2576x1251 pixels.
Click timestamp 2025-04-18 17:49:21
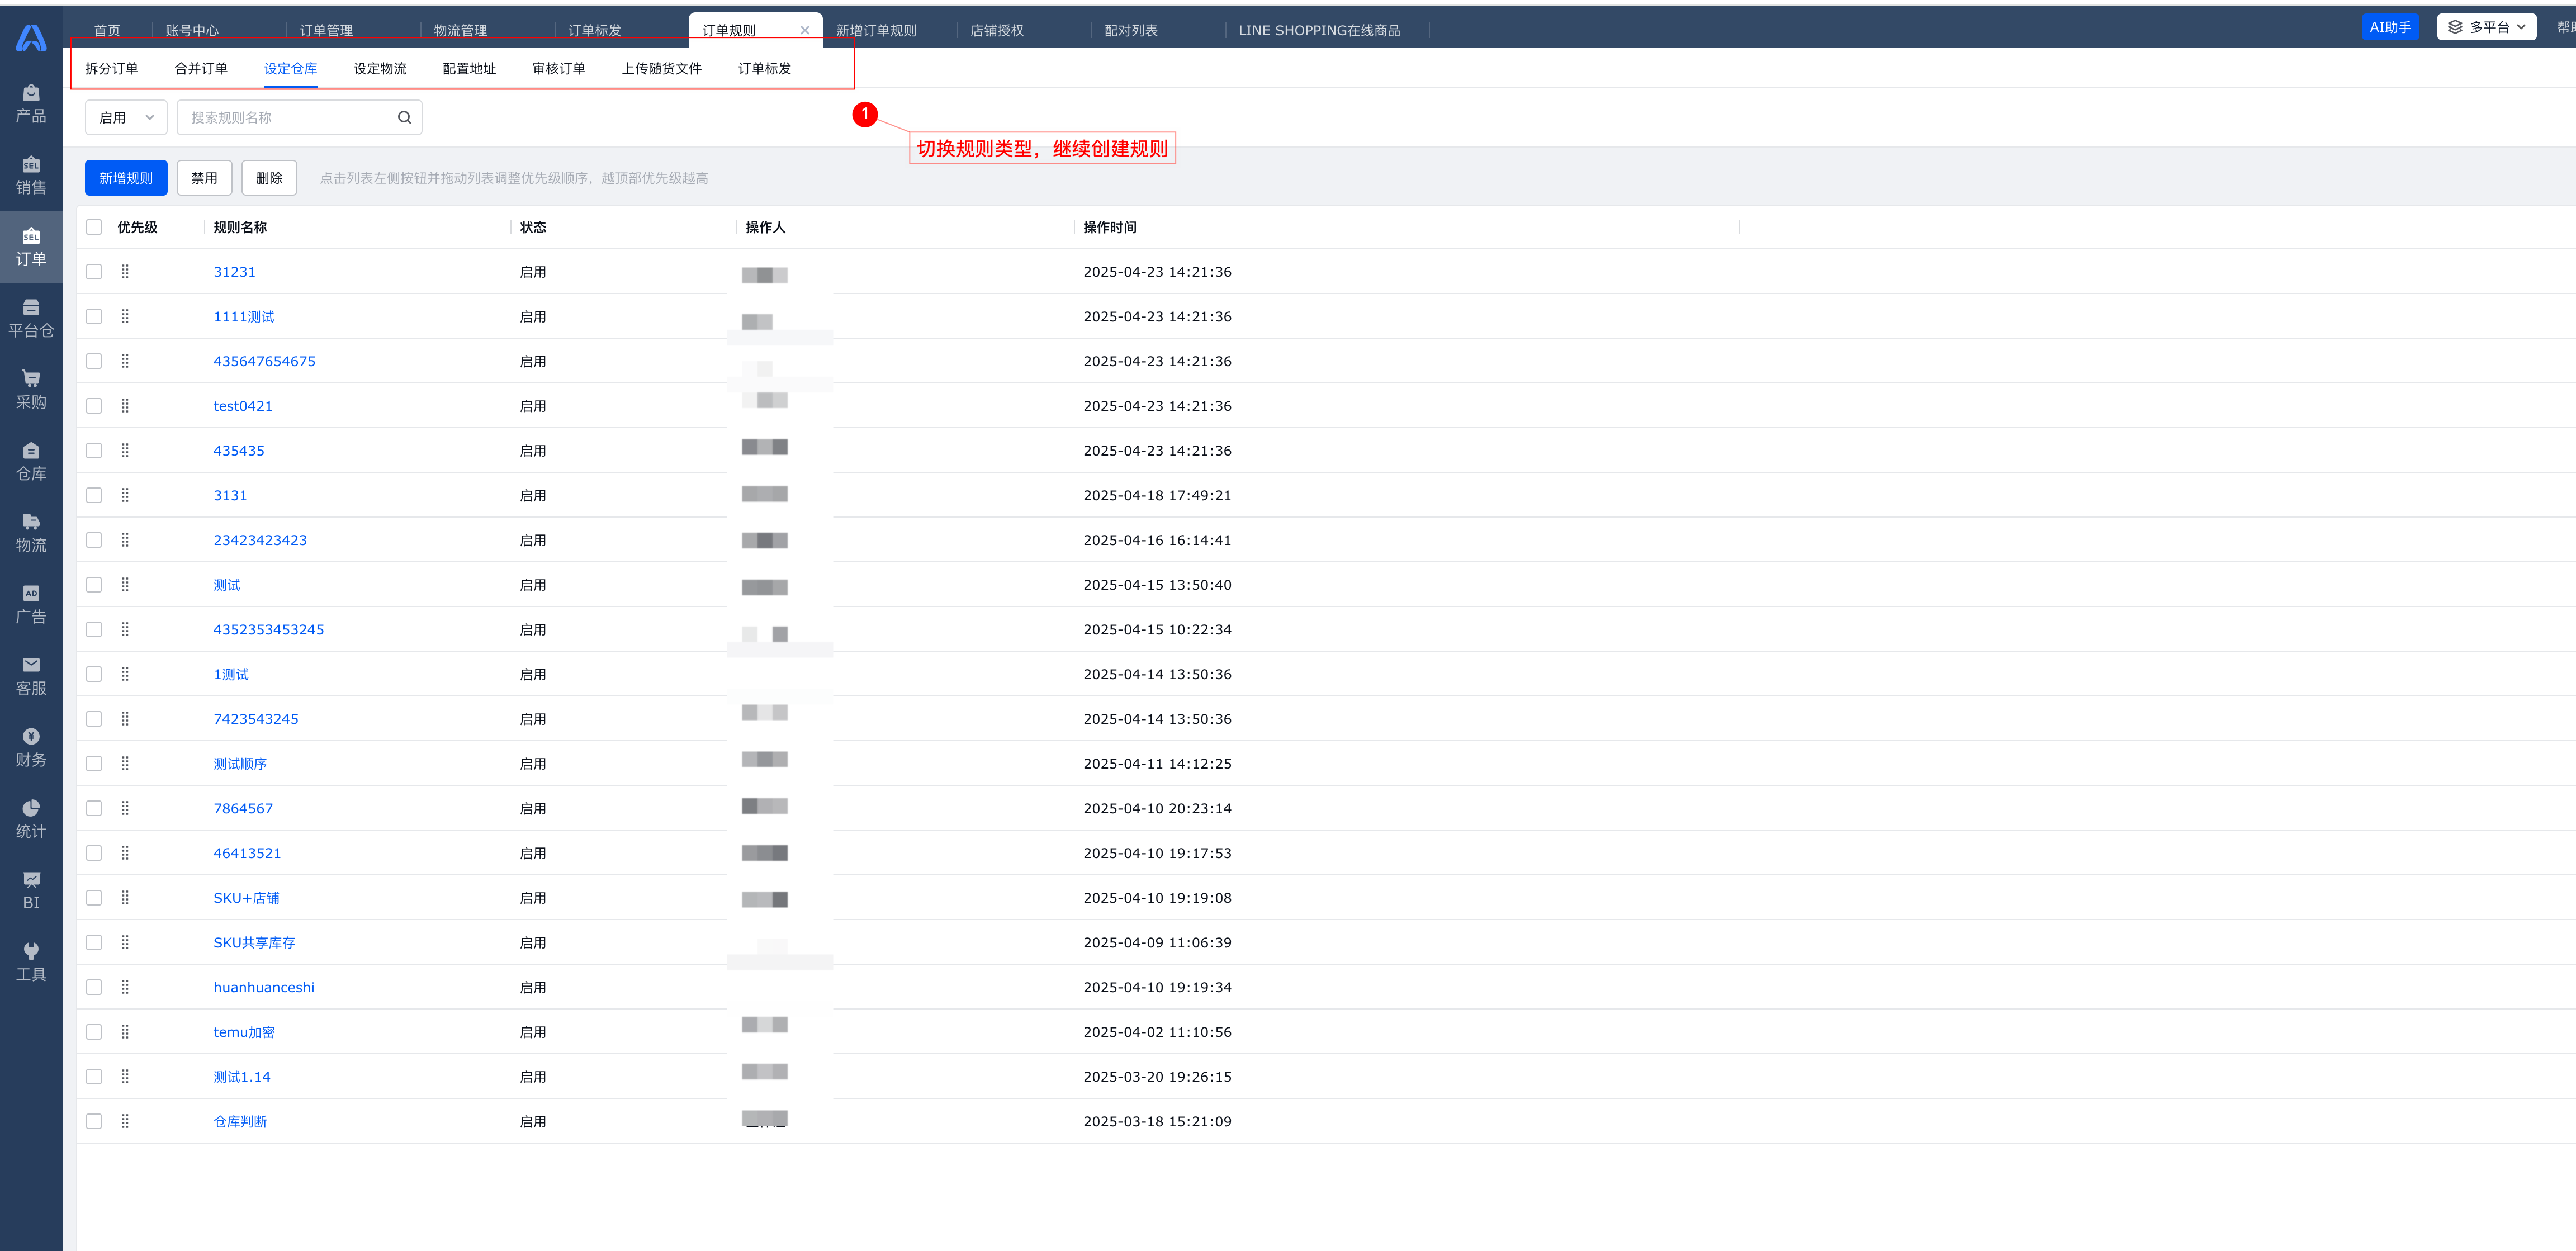(1157, 496)
